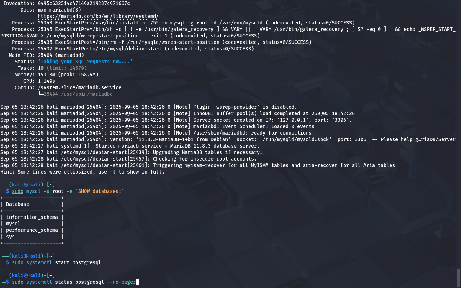
Task: Click the InnoDB Buffer pool load completed log line
Action: (x=178, y=113)
